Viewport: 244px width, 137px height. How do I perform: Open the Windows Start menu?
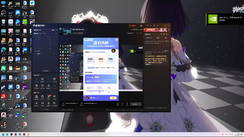pyautogui.click(x=3, y=135)
